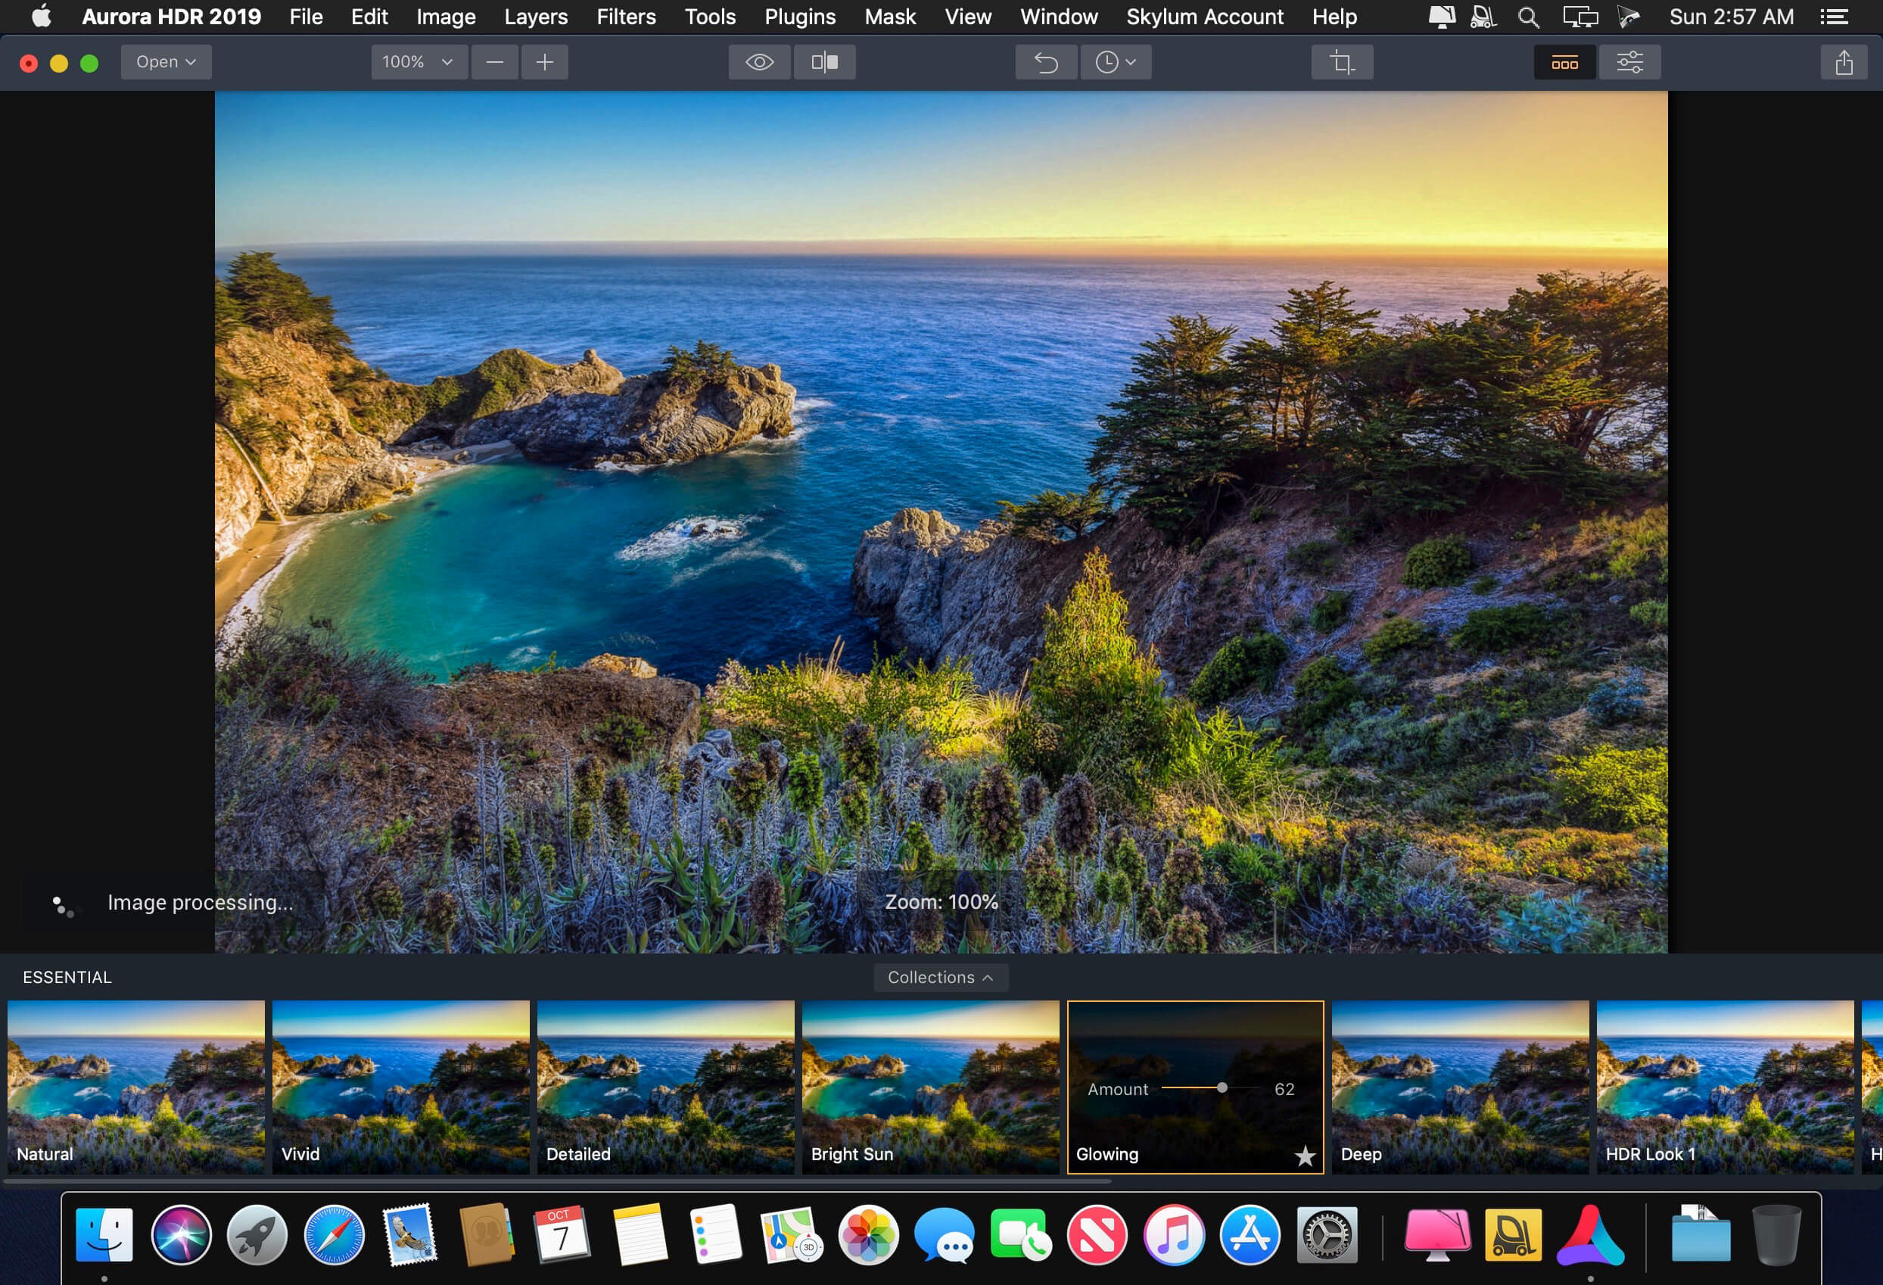Screen dimensions: 1883x1285
Task: Toggle before/after compare view
Action: click(x=824, y=62)
